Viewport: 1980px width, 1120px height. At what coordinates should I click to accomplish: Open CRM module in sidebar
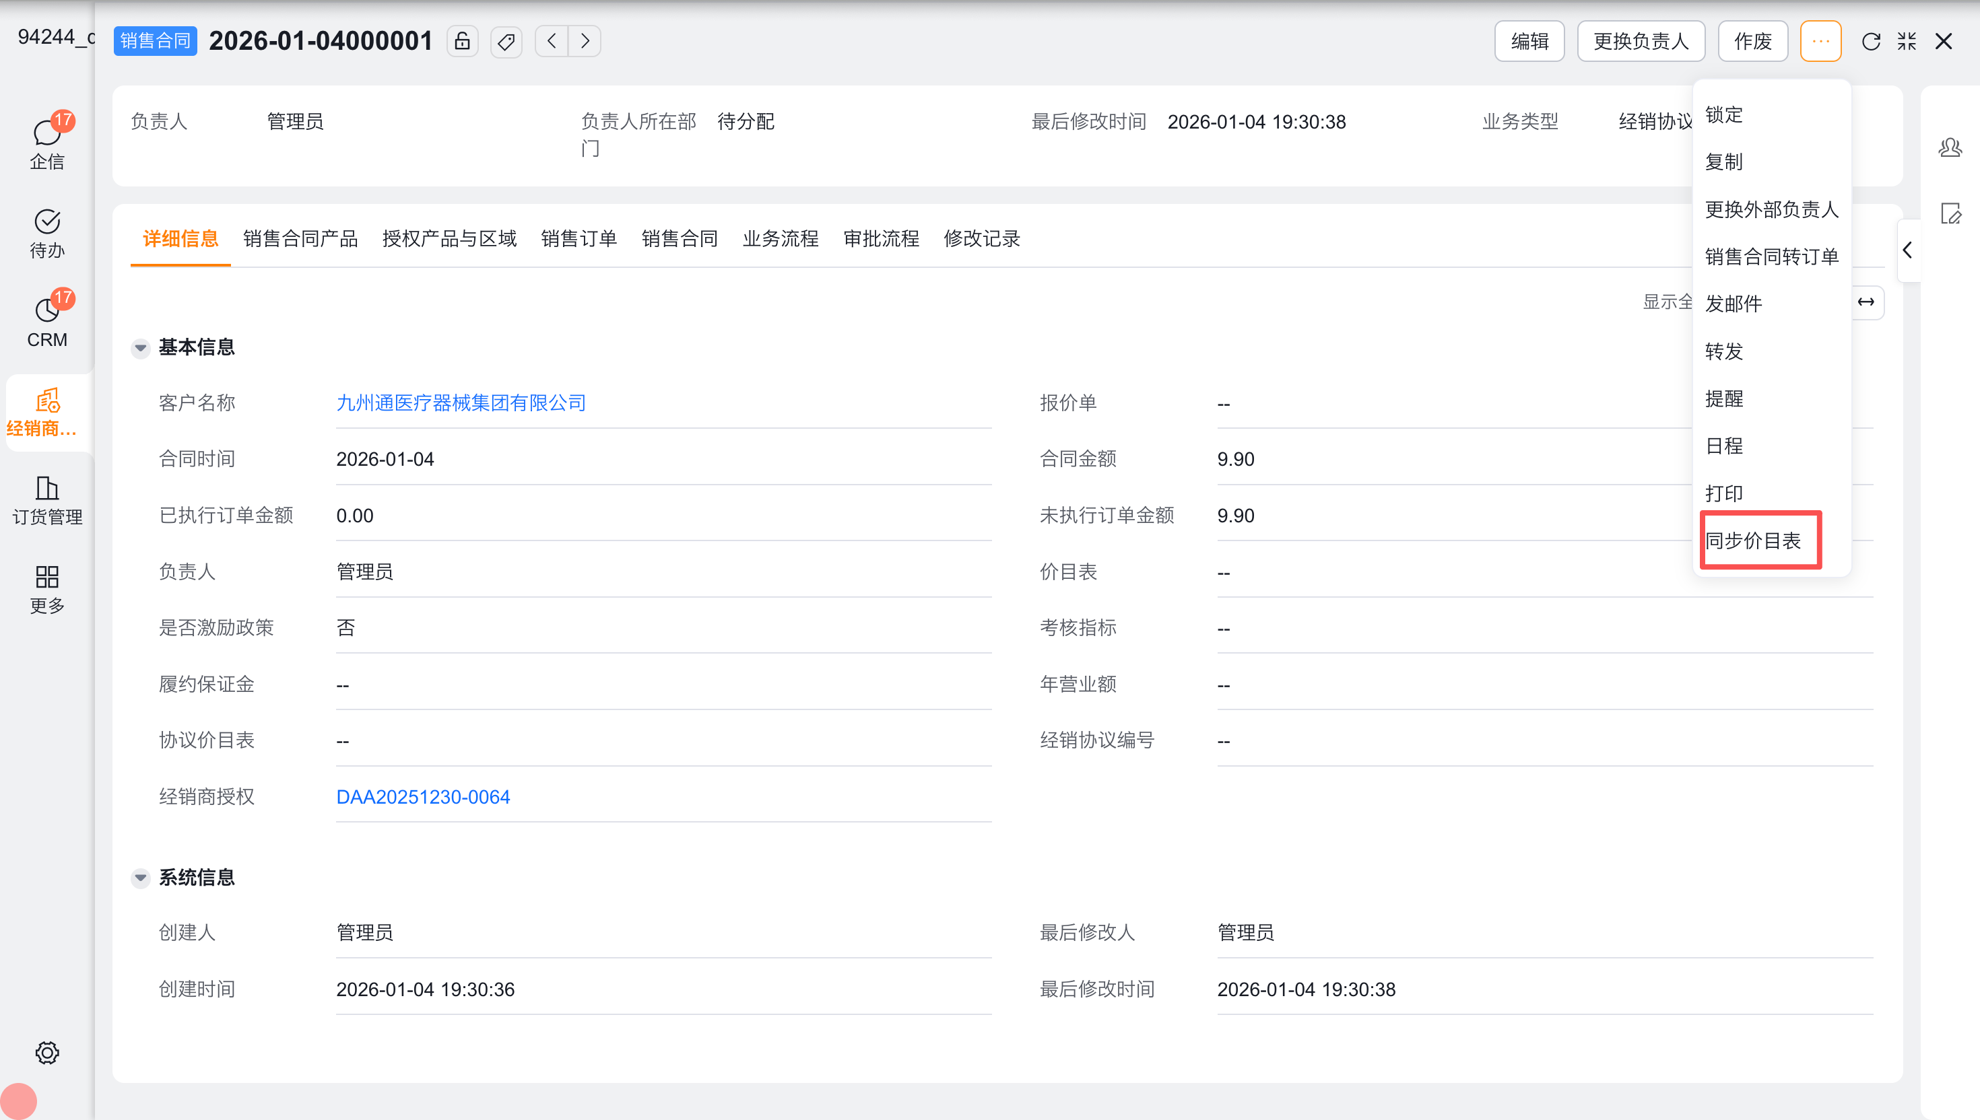click(47, 322)
